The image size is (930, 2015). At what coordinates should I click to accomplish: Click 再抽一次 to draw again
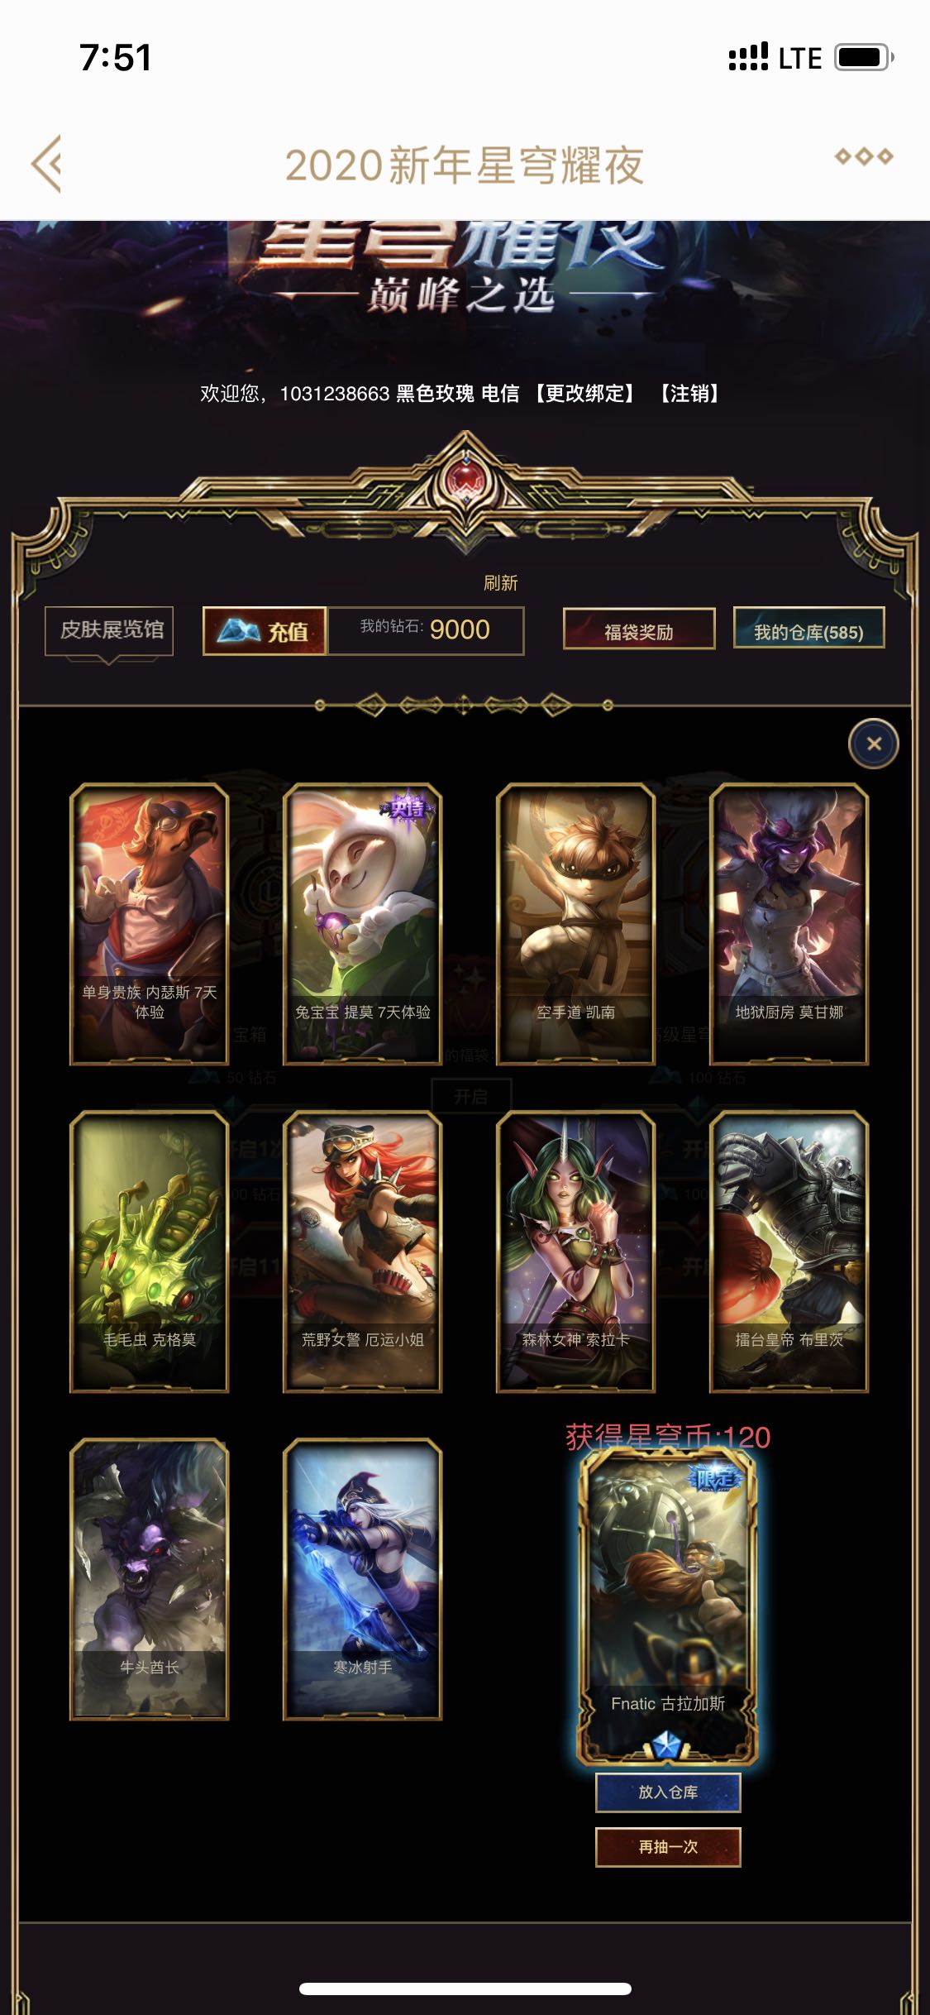pyautogui.click(x=668, y=1846)
